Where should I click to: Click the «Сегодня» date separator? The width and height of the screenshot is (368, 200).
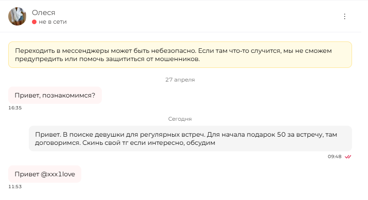(x=180, y=119)
